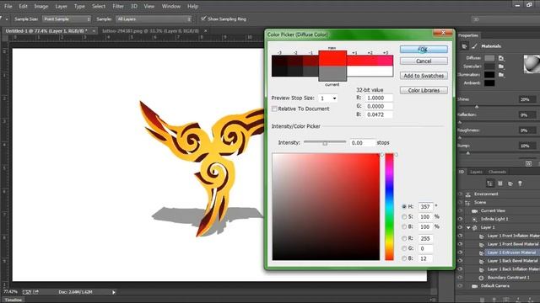Screen dimensions: 540x303
Task: Hide Layer 1 Front Bevel Material
Action: click(461, 244)
